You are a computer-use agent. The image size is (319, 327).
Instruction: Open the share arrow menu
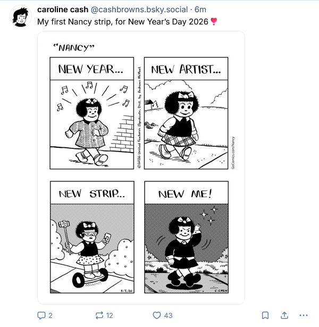pos(284,315)
